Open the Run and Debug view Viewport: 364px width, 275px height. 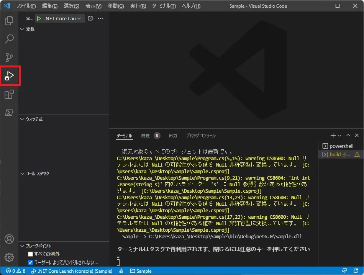9,75
